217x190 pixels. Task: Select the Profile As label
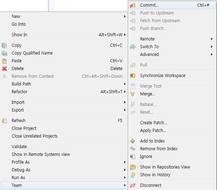tap(20, 162)
